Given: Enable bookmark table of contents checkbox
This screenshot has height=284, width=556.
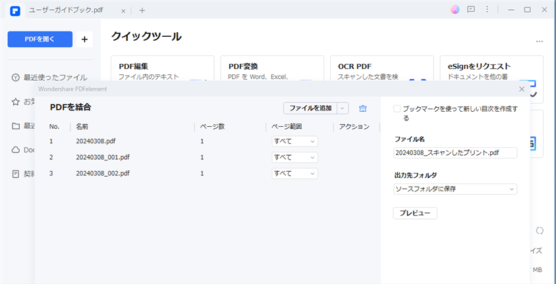Looking at the screenshot, I should [397, 109].
